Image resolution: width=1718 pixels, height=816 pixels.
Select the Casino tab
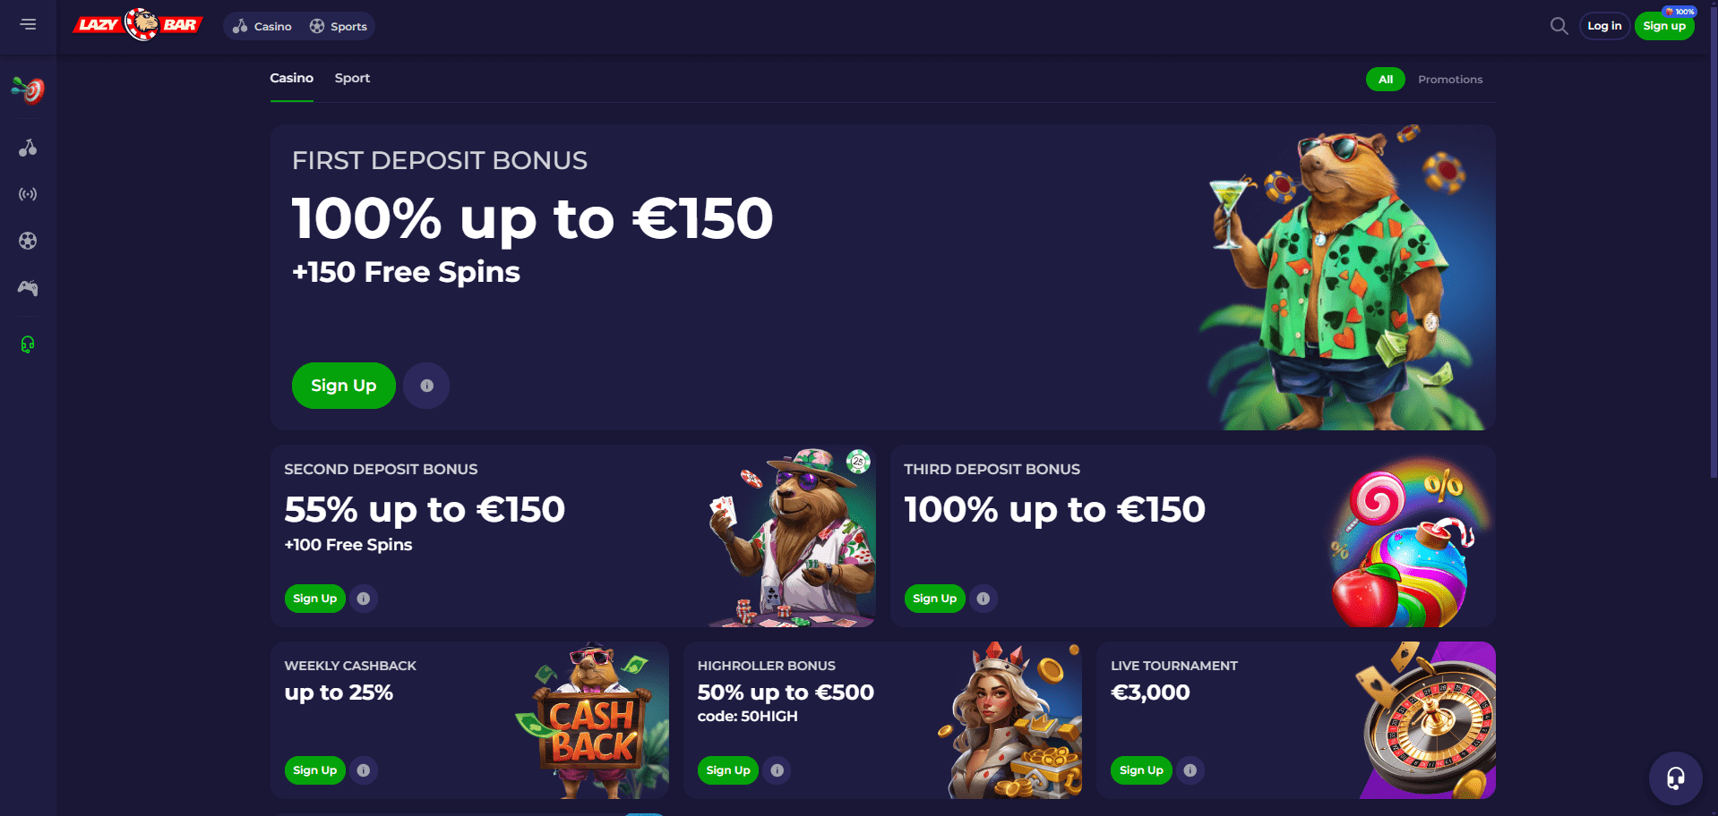[292, 78]
